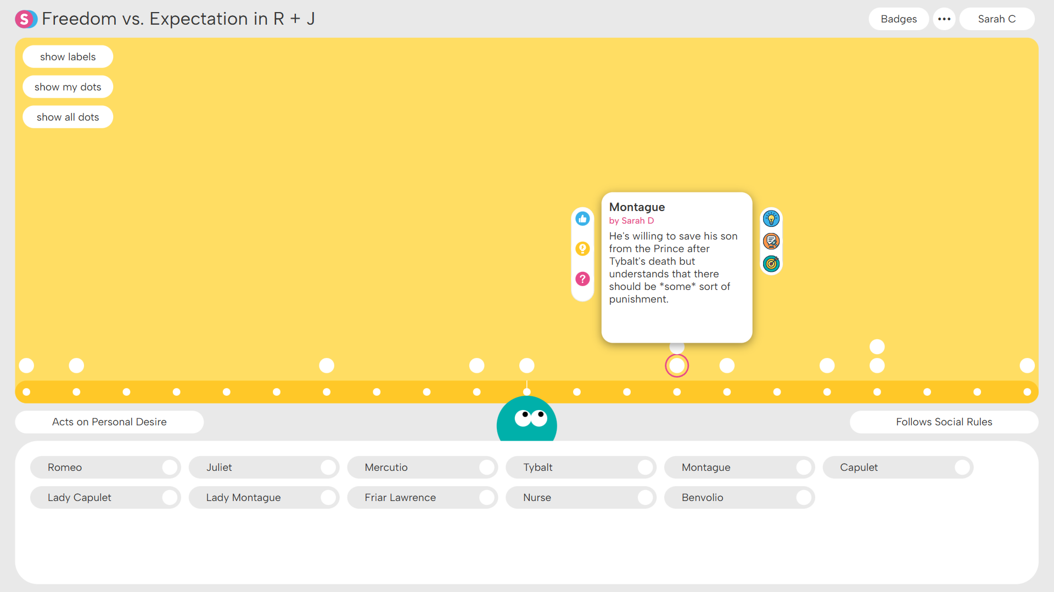The image size is (1054, 592).
Task: Enable show all dots
Action: click(x=68, y=117)
